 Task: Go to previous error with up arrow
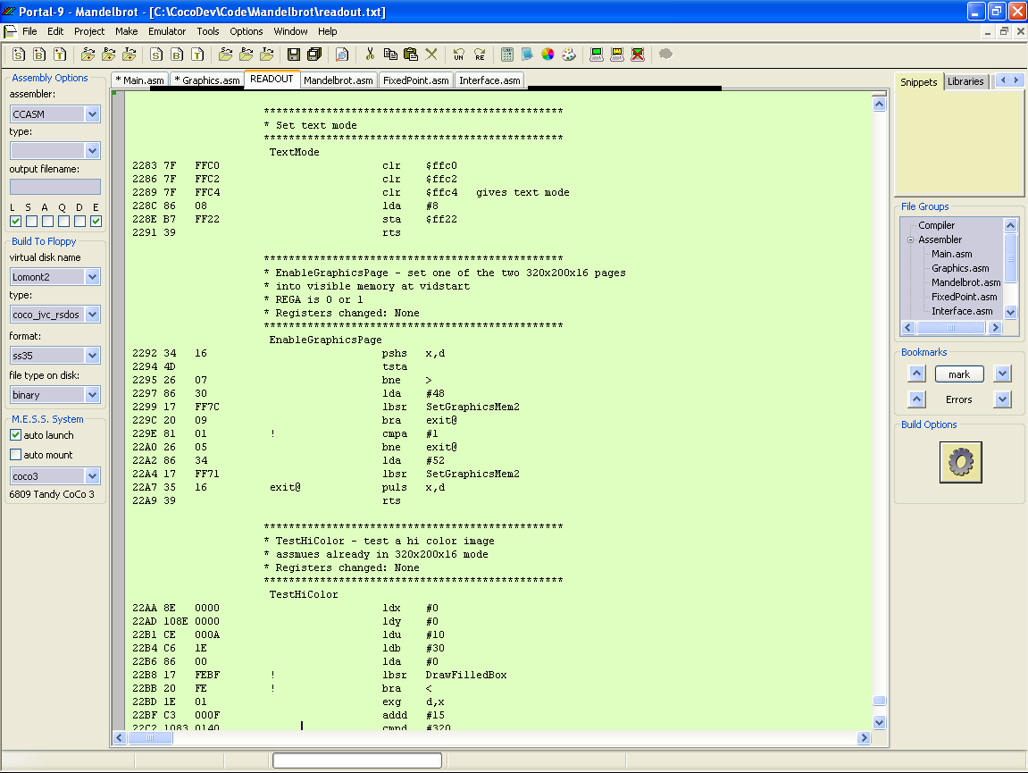916,399
